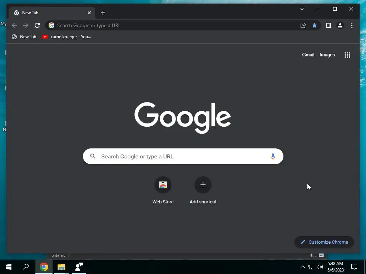Open the carrie krueger YouTube bookmark

pyautogui.click(x=67, y=37)
